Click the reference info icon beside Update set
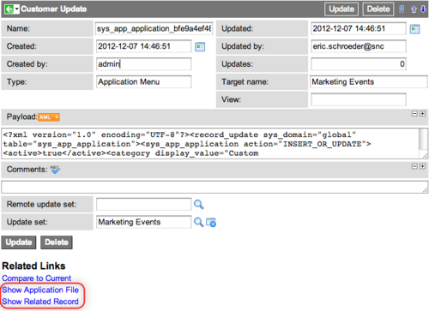This screenshot has width=429, height=311. coord(211,222)
